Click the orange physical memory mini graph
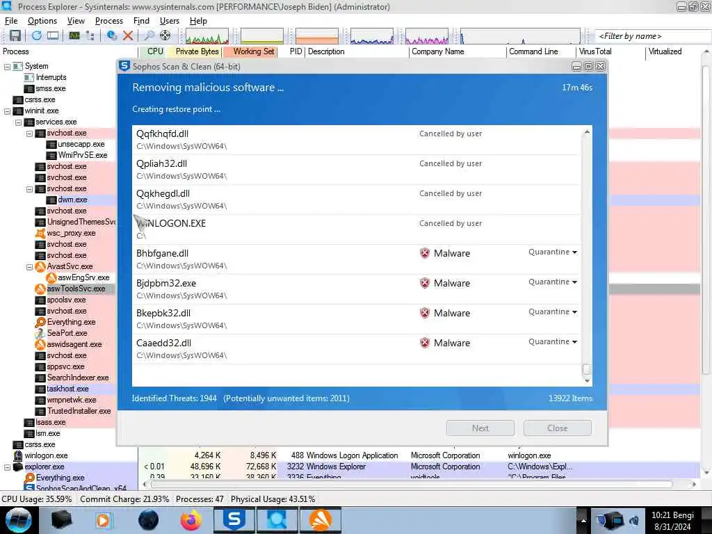 (x=317, y=36)
